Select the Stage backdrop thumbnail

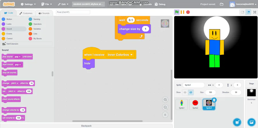click(x=251, y=93)
